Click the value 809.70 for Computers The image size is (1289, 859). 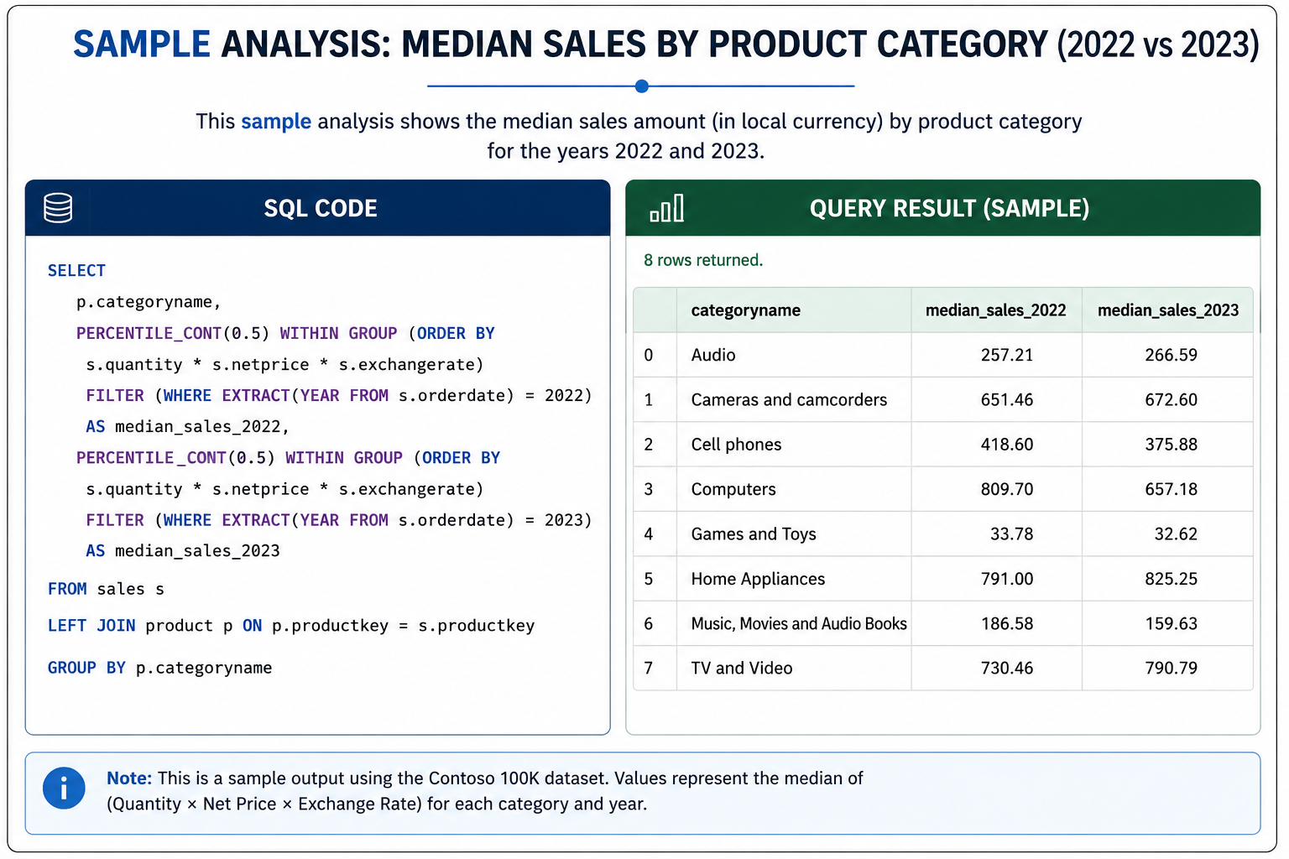point(1007,489)
